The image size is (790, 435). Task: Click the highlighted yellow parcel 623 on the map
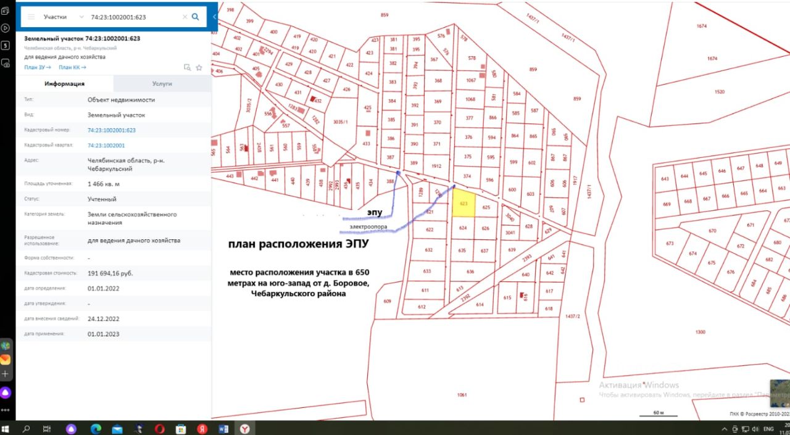[x=464, y=204]
